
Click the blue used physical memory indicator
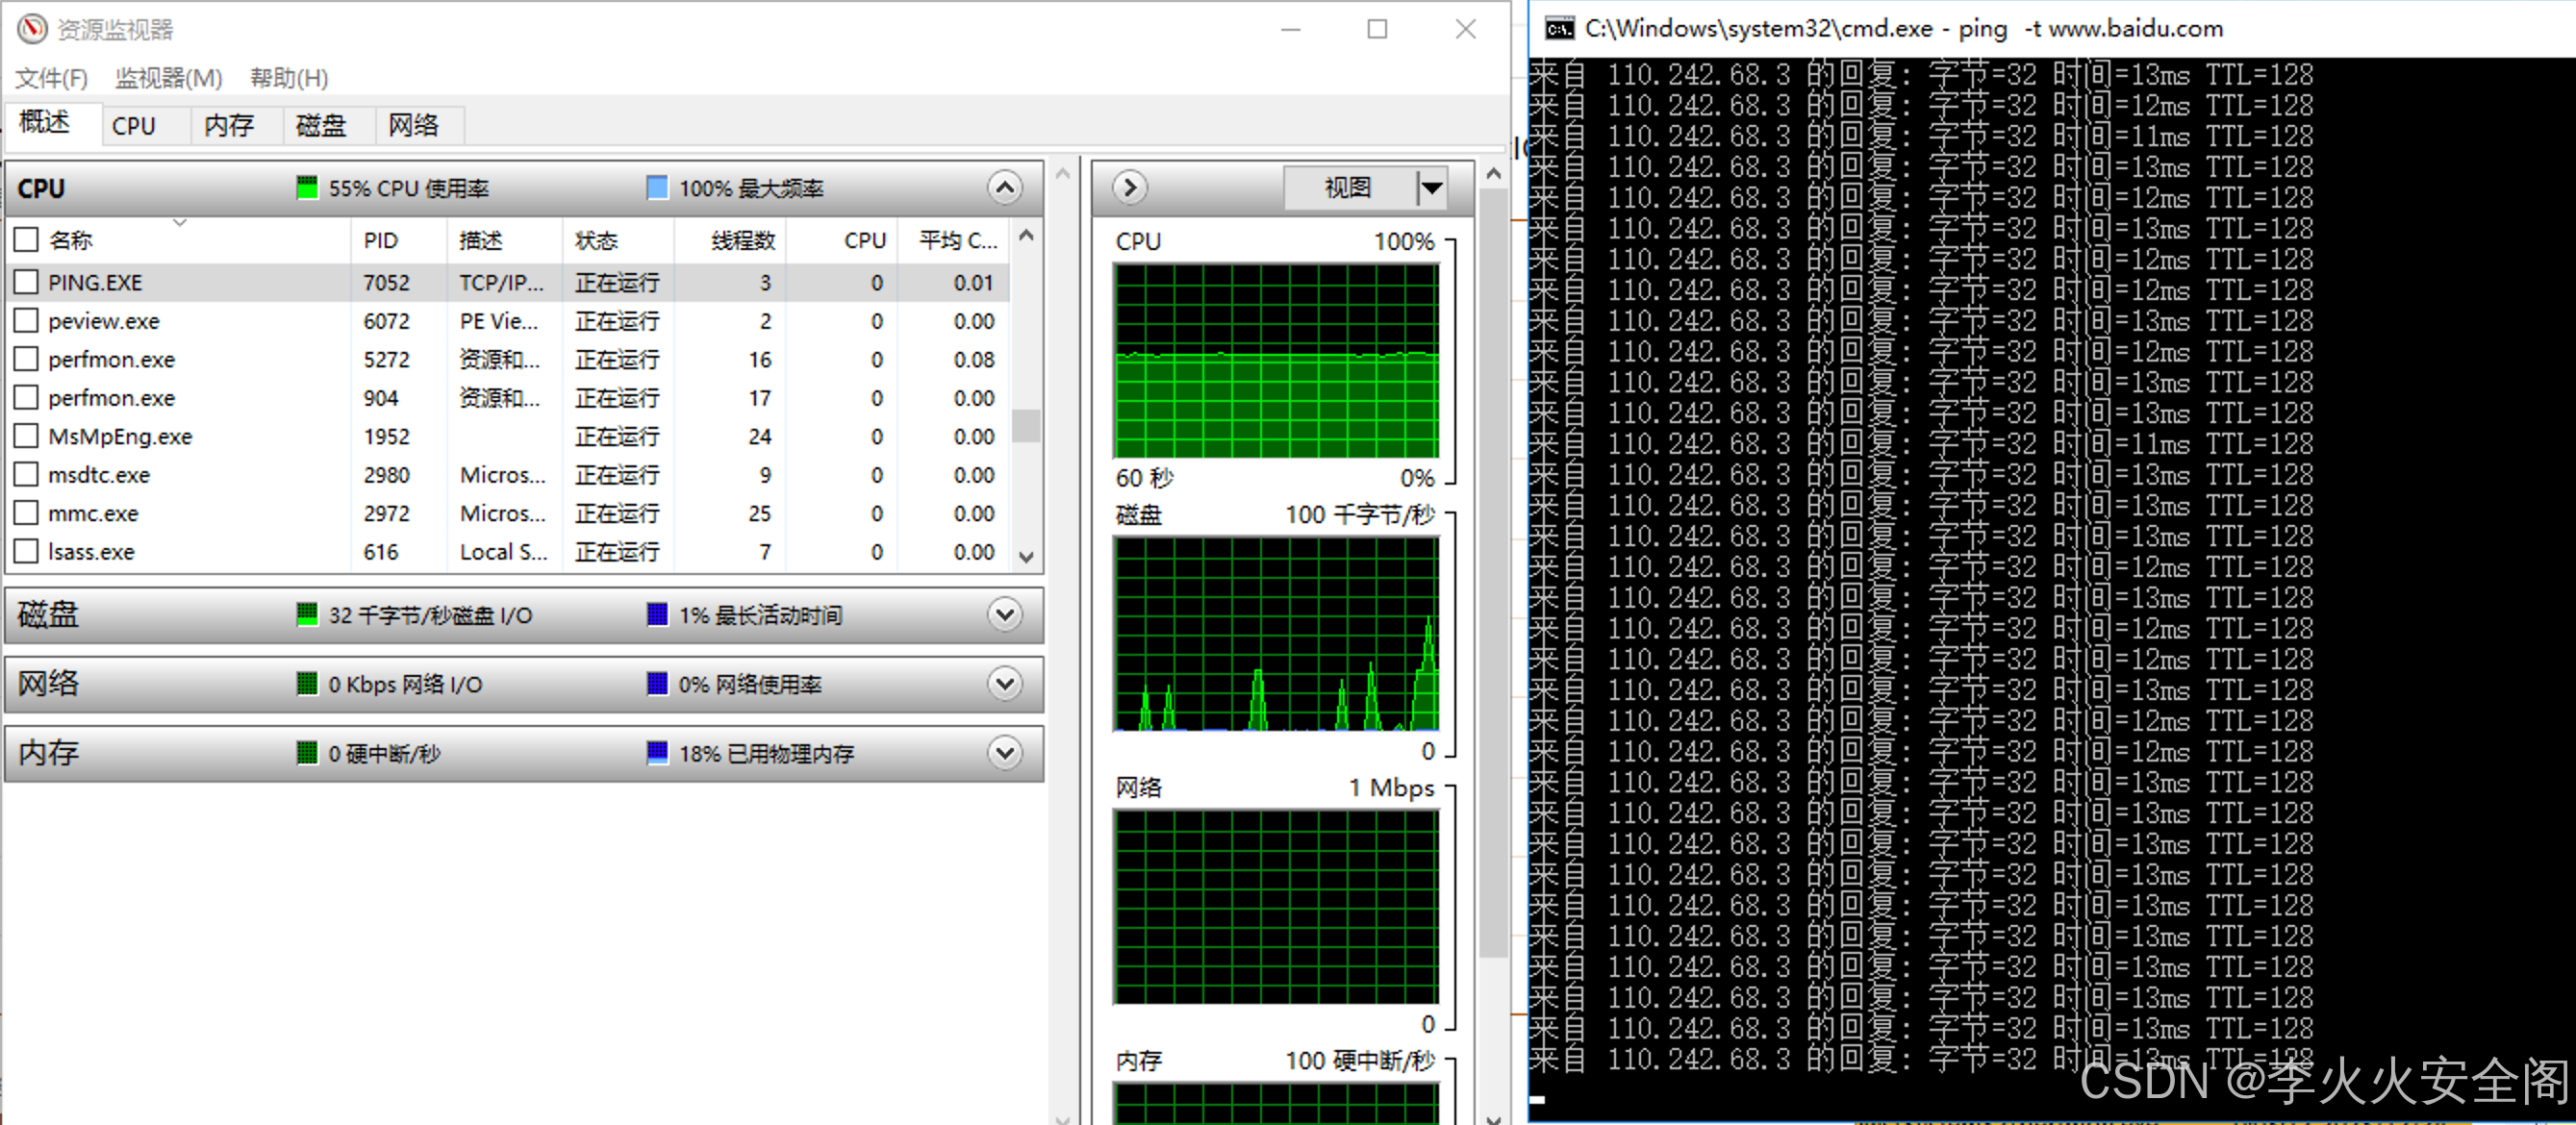tap(657, 753)
